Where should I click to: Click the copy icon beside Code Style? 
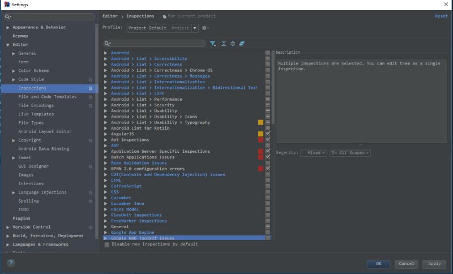(x=91, y=80)
